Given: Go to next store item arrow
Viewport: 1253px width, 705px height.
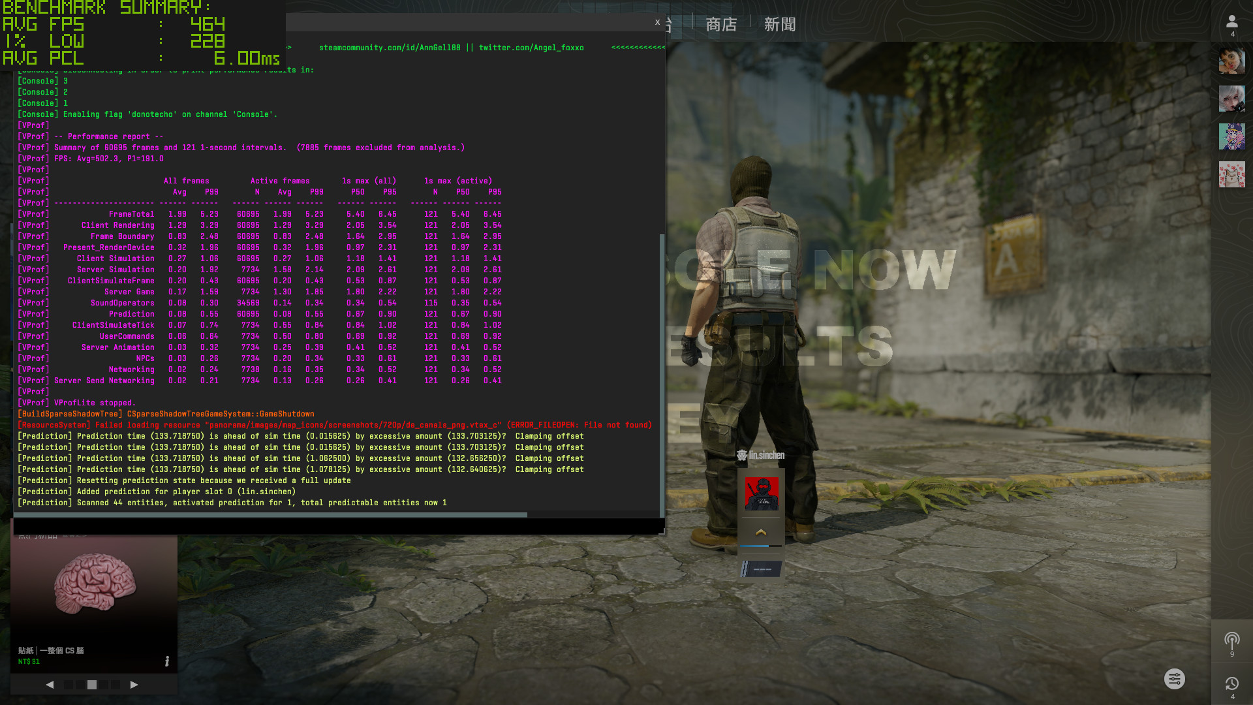Looking at the screenshot, I should point(134,685).
